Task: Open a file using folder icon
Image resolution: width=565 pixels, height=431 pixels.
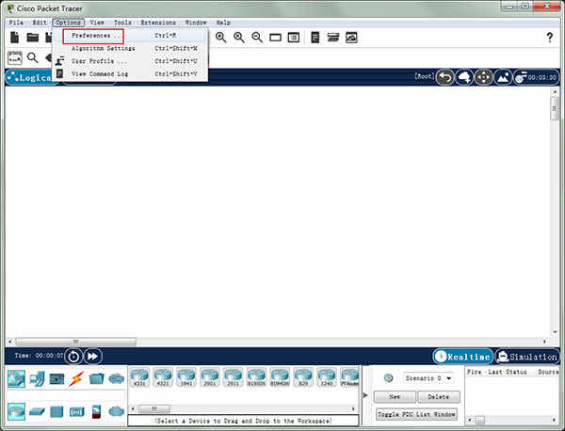Action: 32,37
